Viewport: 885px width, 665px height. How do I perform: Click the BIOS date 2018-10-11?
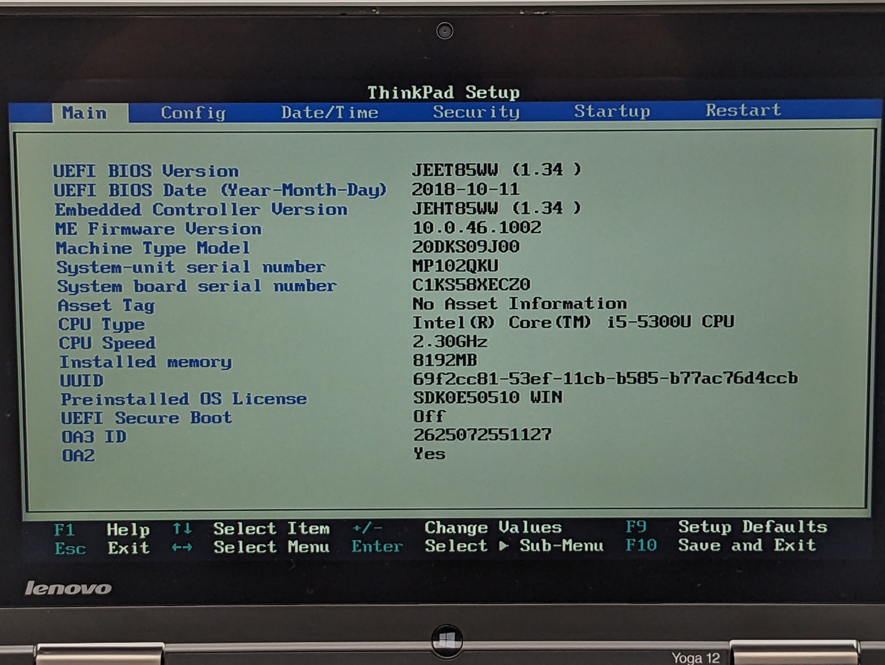point(465,189)
